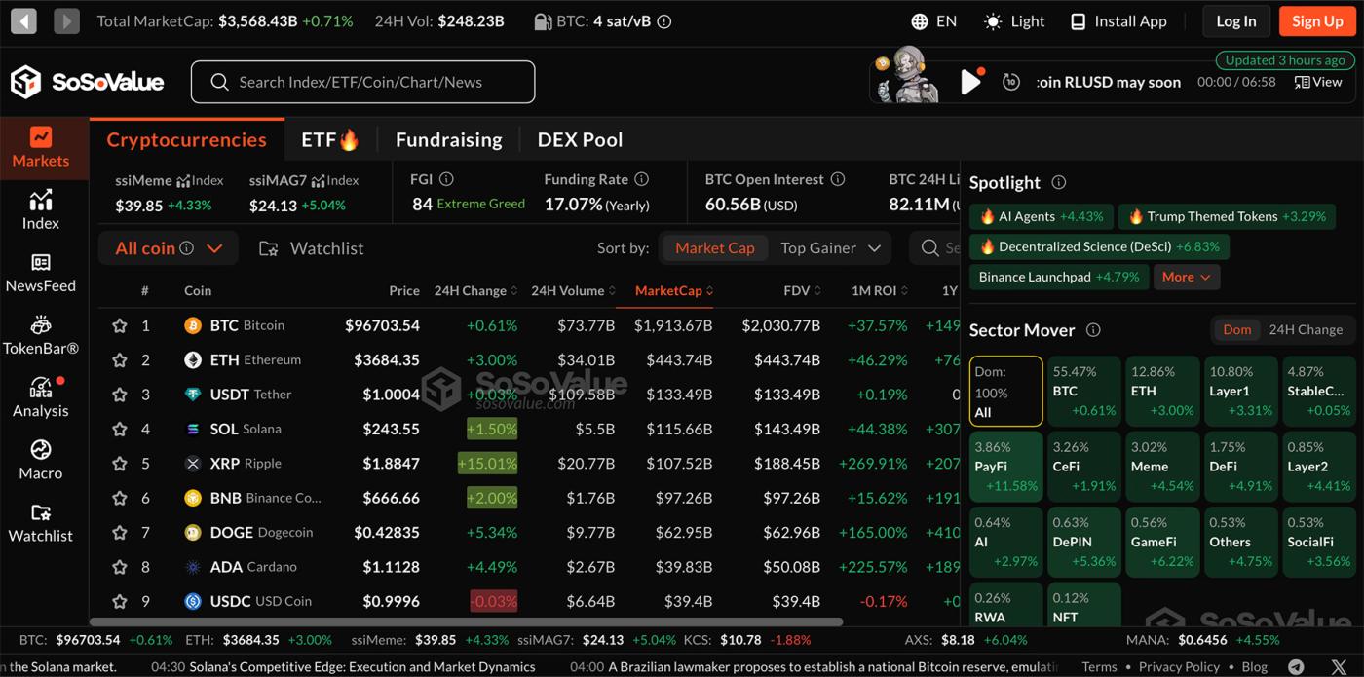Viewport: 1364px width, 677px height.
Task: Sort table by 1M ROI column
Action: coord(880,290)
